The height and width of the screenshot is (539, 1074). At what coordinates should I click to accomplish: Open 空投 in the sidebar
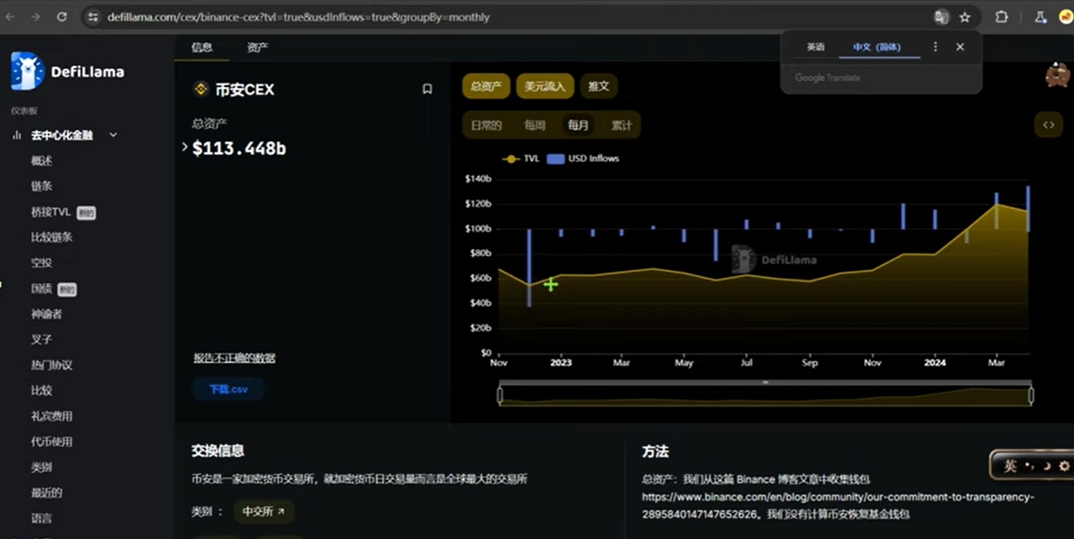point(42,262)
